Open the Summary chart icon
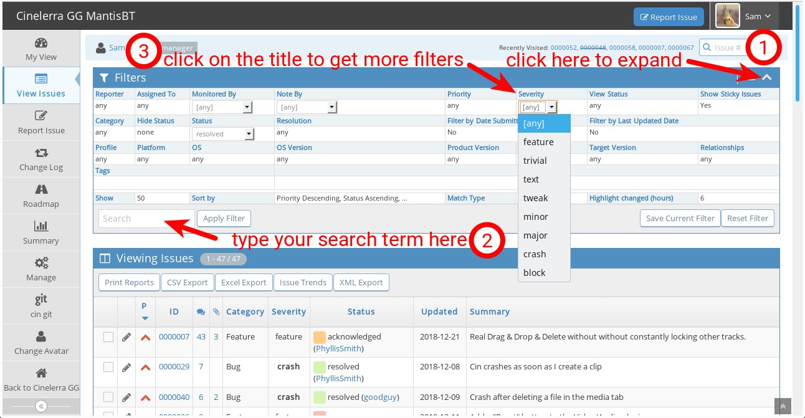 (41, 227)
